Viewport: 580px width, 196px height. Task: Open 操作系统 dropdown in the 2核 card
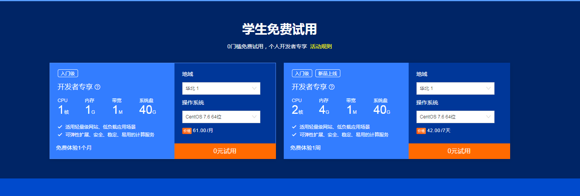pos(455,117)
